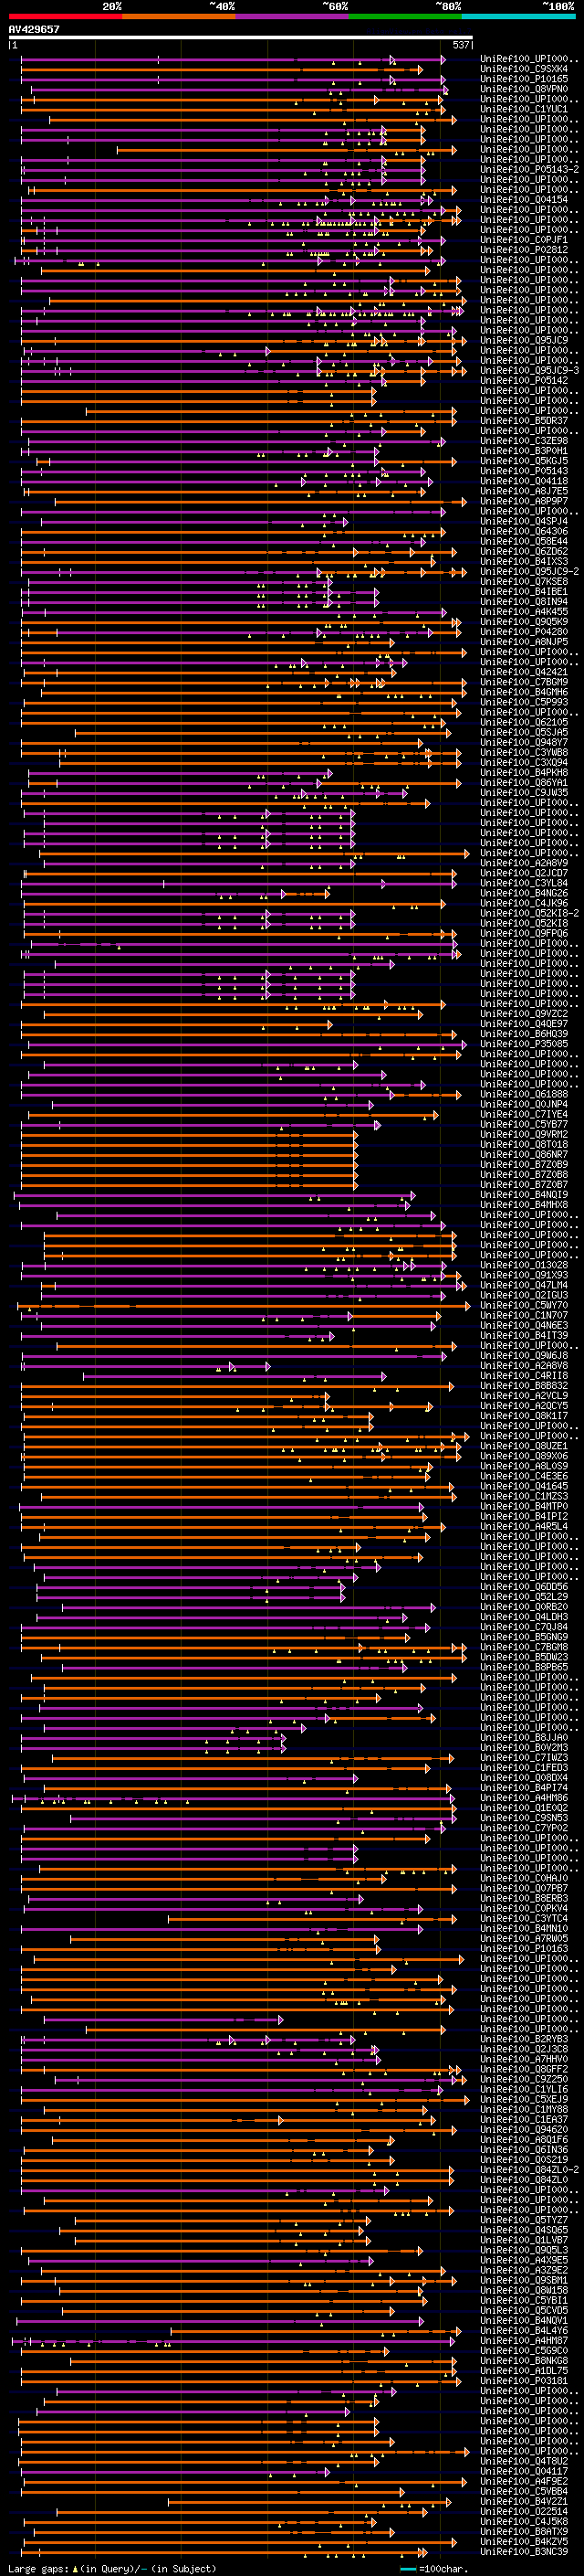
Task: Select hit UniRef100_Q4SPJ4
Action: click(524, 522)
